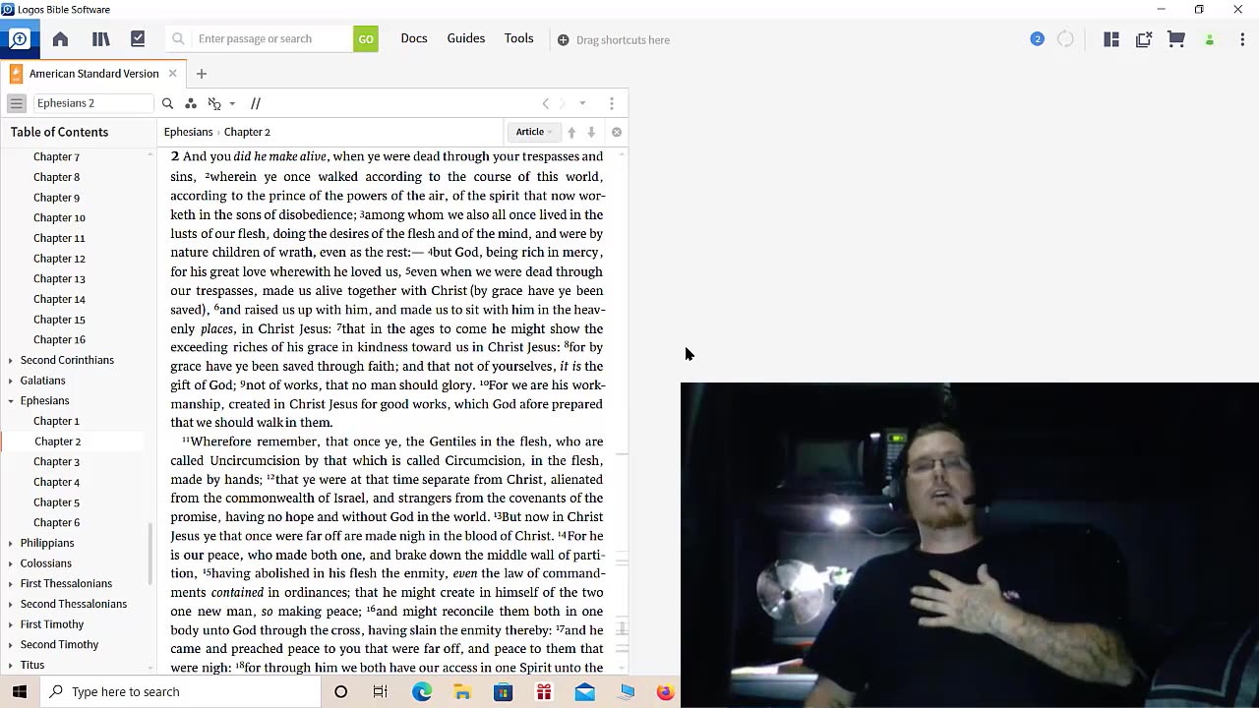The width and height of the screenshot is (1259, 708).
Task: Click the Ephesians breadcrumb link
Action: click(x=188, y=132)
